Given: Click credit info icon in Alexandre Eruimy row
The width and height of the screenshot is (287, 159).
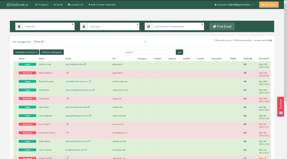Looking at the screenshot, I should tap(245, 133).
